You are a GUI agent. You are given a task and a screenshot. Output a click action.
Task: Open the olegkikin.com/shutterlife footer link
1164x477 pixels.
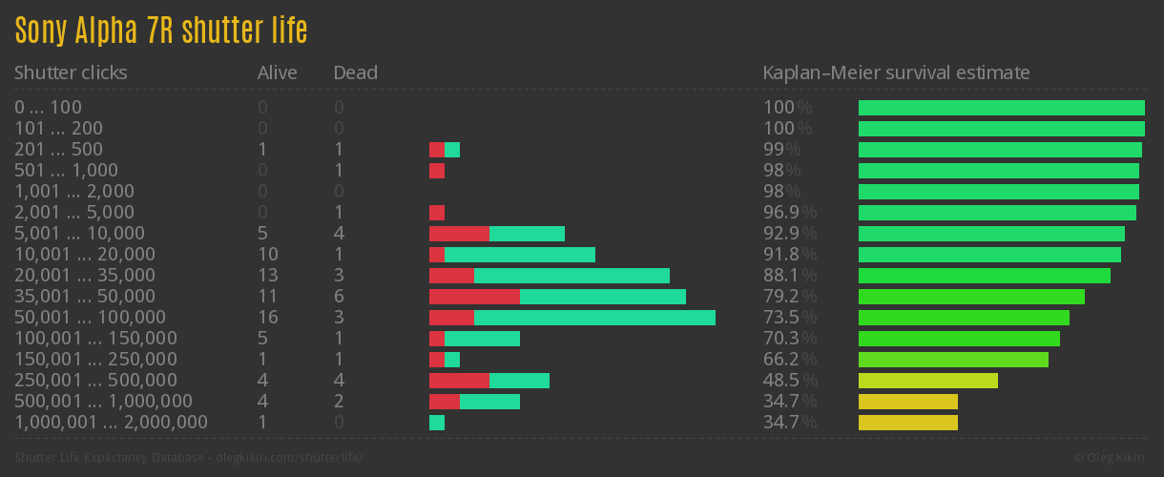189,458
